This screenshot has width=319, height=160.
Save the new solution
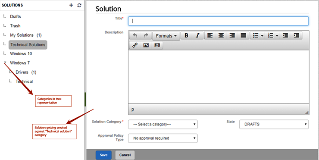(x=103, y=155)
